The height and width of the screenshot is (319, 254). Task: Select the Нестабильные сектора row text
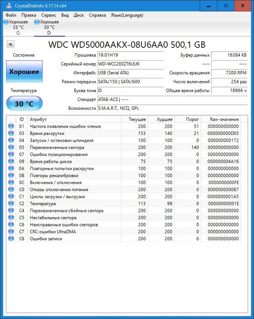pyautogui.click(x=53, y=217)
